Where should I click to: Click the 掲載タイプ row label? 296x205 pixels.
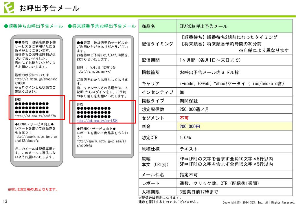(153, 101)
